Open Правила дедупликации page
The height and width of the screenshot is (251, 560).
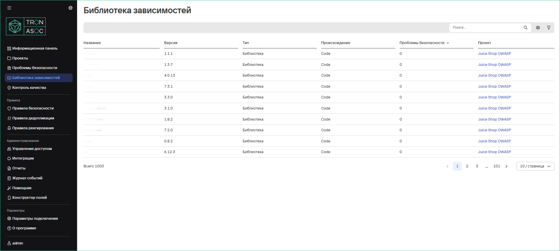33,118
